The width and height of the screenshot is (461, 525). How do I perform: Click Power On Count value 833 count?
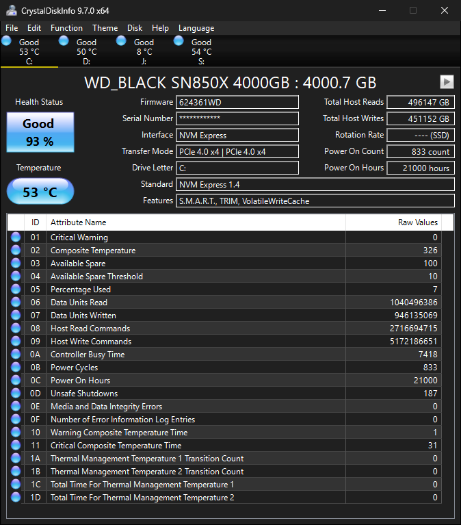(421, 152)
